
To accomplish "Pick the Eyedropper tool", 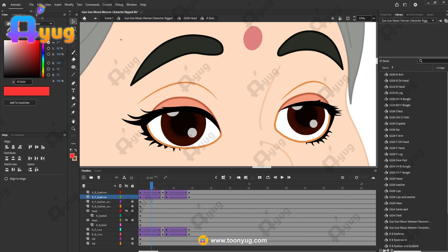I will [x=73, y=105].
